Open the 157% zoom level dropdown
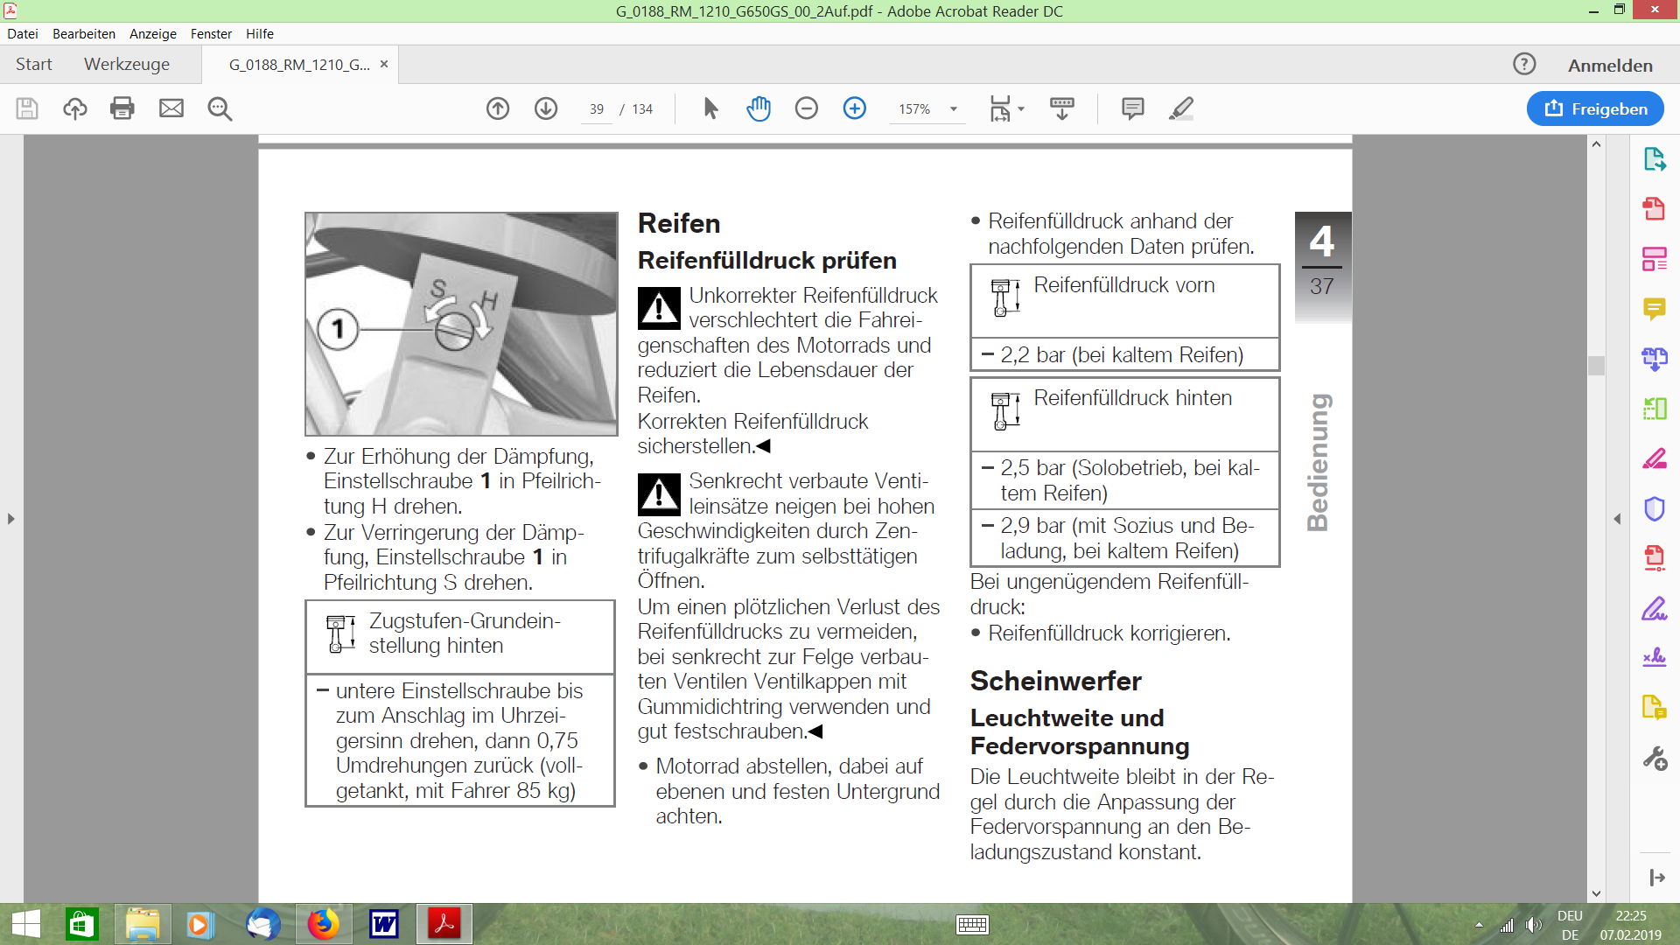The height and width of the screenshot is (945, 1680). tap(954, 109)
